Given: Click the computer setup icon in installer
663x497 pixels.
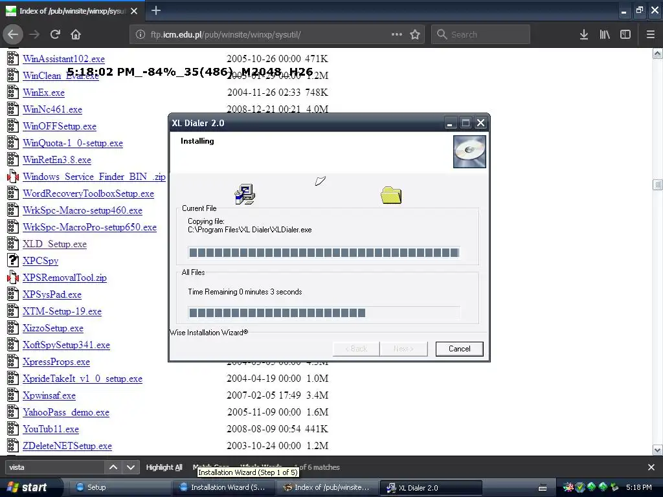Looking at the screenshot, I should coord(245,194).
